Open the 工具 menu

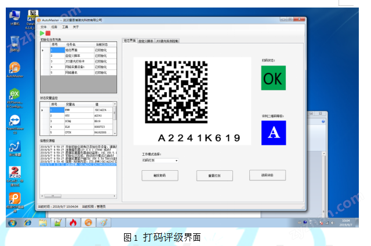pos(65,27)
